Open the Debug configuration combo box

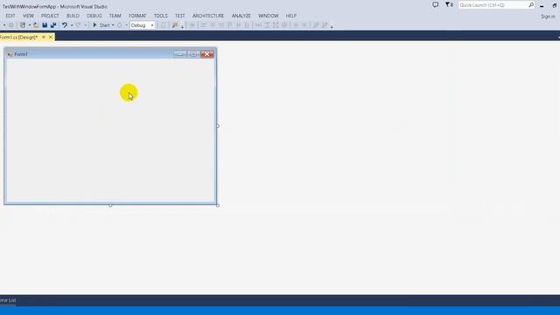tap(142, 25)
